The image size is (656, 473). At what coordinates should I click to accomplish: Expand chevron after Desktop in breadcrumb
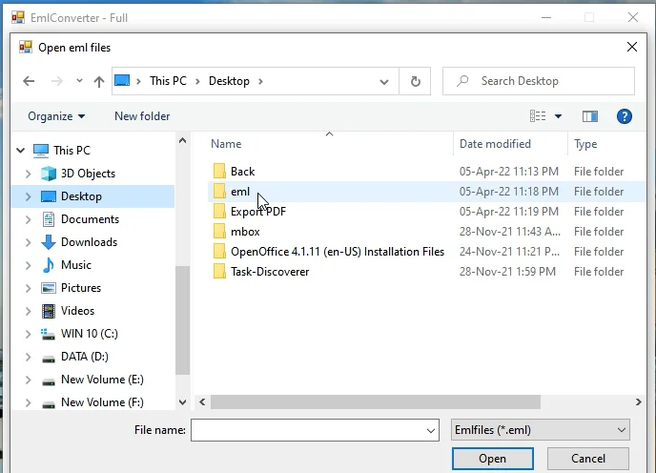[x=260, y=81]
